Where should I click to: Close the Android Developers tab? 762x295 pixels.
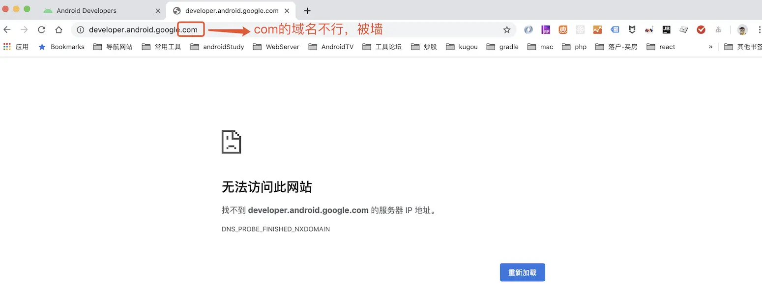click(x=158, y=10)
